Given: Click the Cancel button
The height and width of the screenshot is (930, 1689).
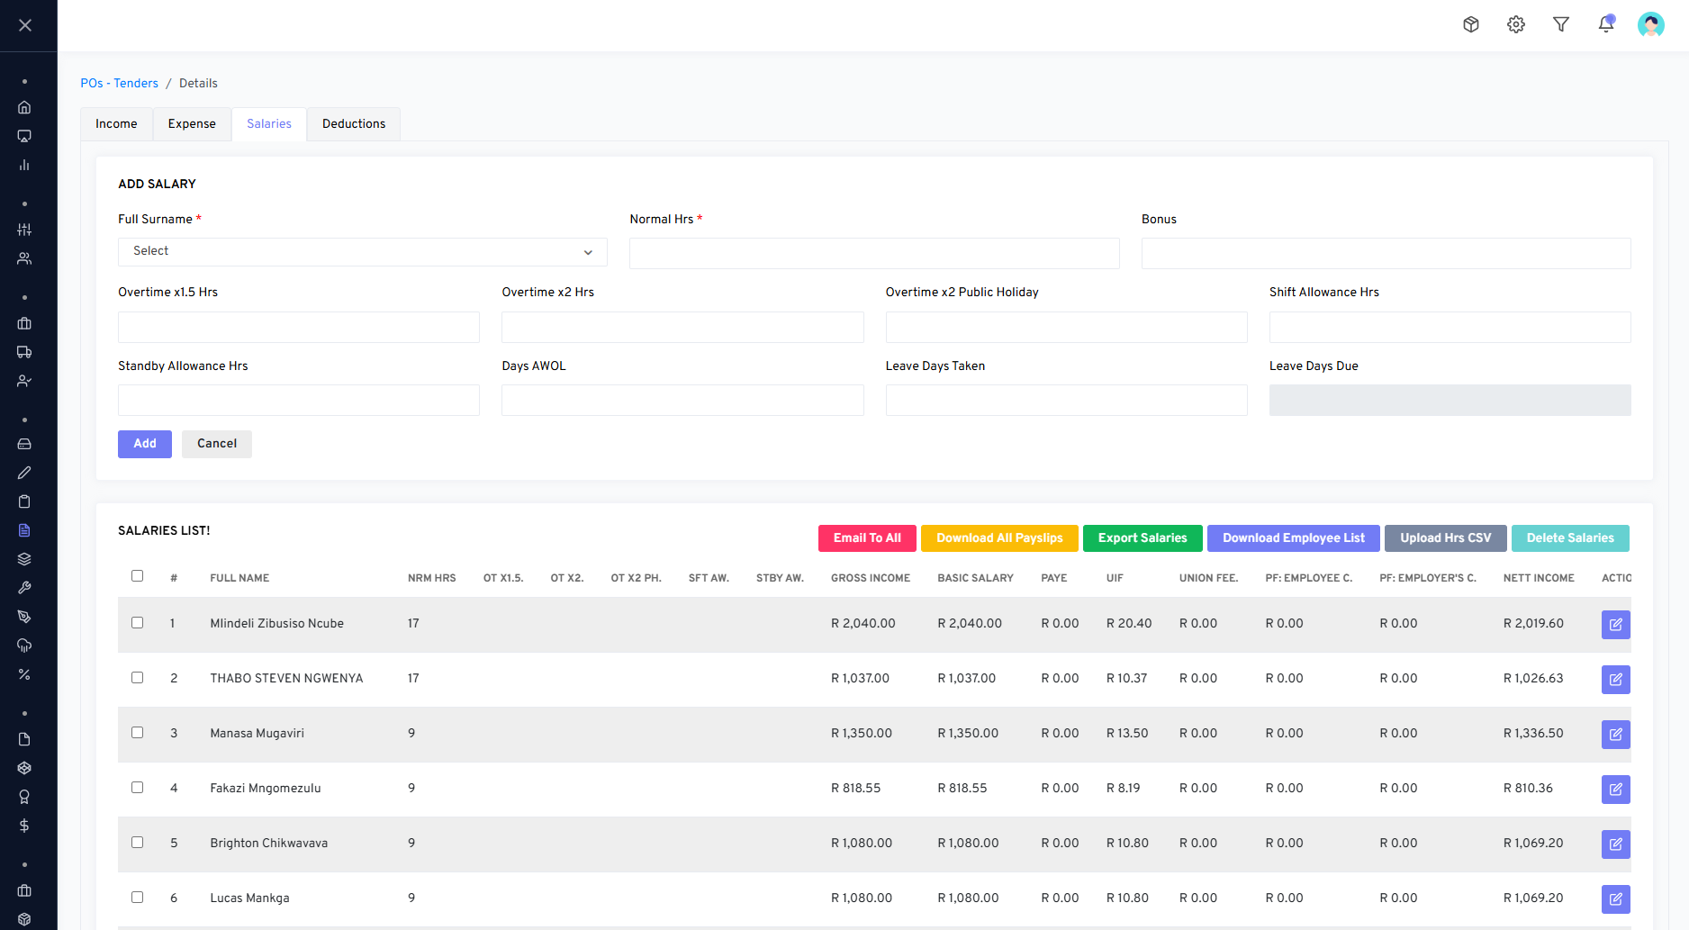Looking at the screenshot, I should pyautogui.click(x=217, y=444).
